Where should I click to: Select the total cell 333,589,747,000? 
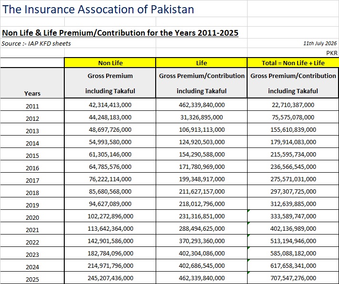293,216
